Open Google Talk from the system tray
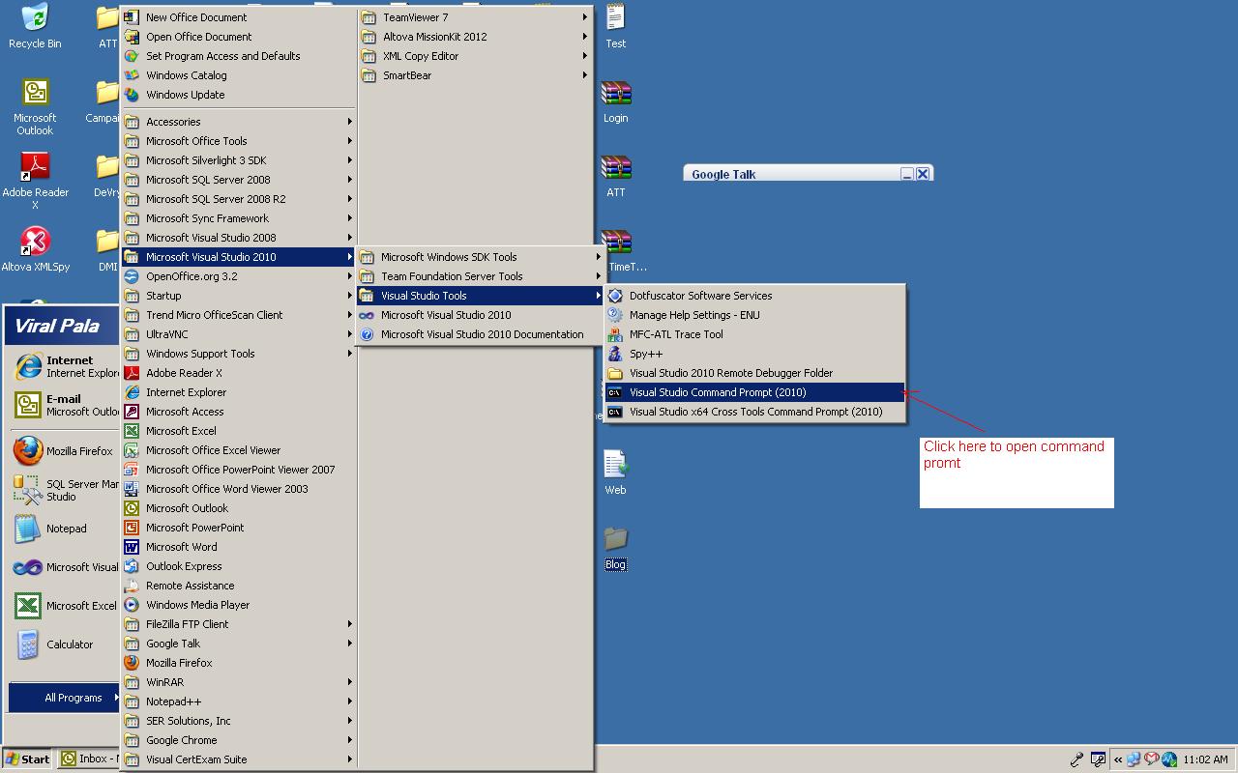This screenshot has width=1238, height=773. (1133, 759)
